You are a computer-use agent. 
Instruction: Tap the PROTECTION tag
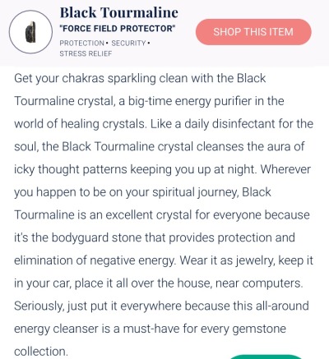point(81,44)
